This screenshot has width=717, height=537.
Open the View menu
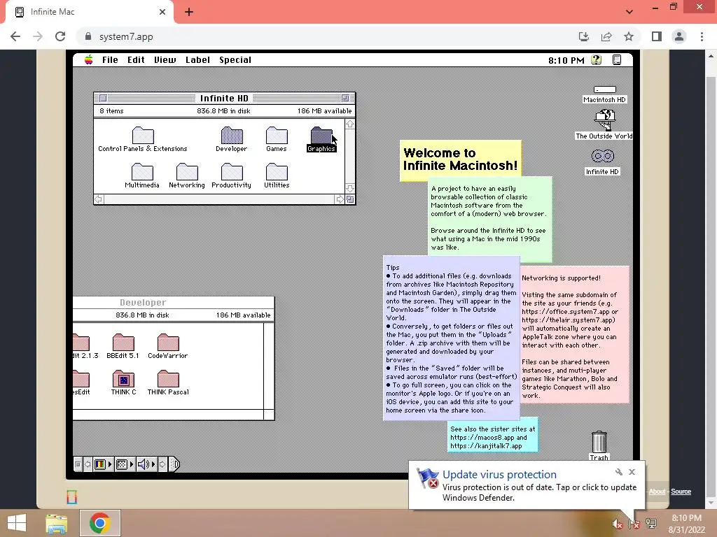(165, 60)
